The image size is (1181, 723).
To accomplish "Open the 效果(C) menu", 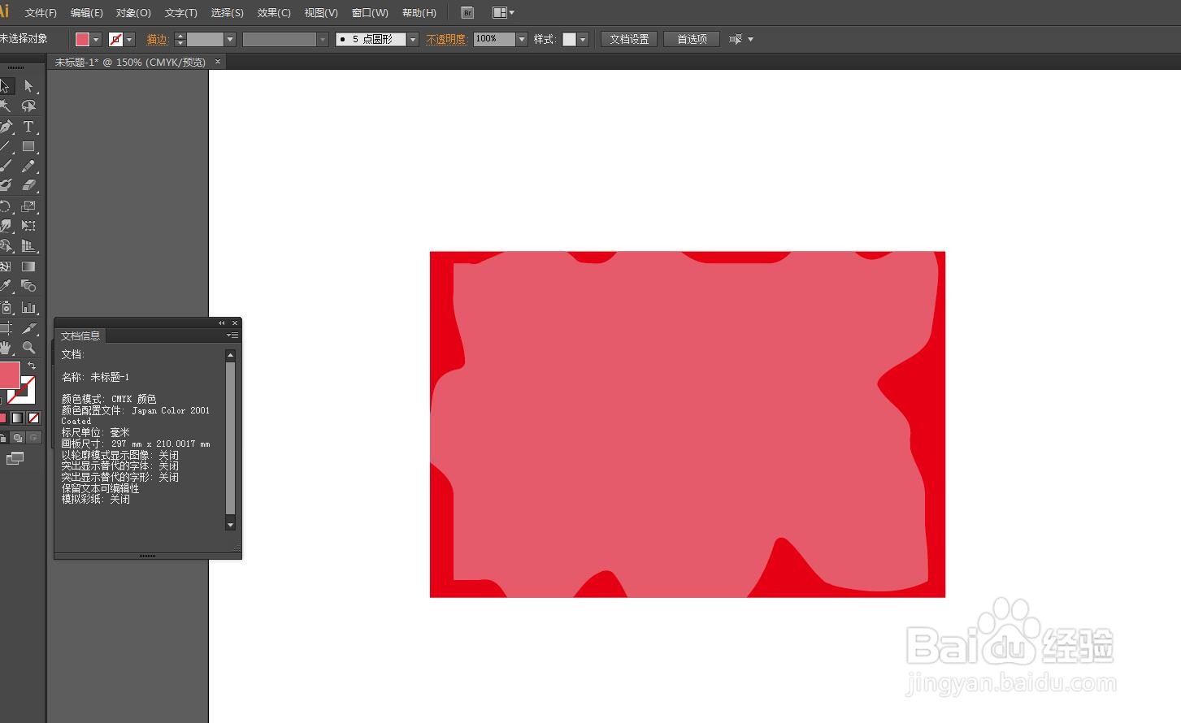I will (x=274, y=13).
